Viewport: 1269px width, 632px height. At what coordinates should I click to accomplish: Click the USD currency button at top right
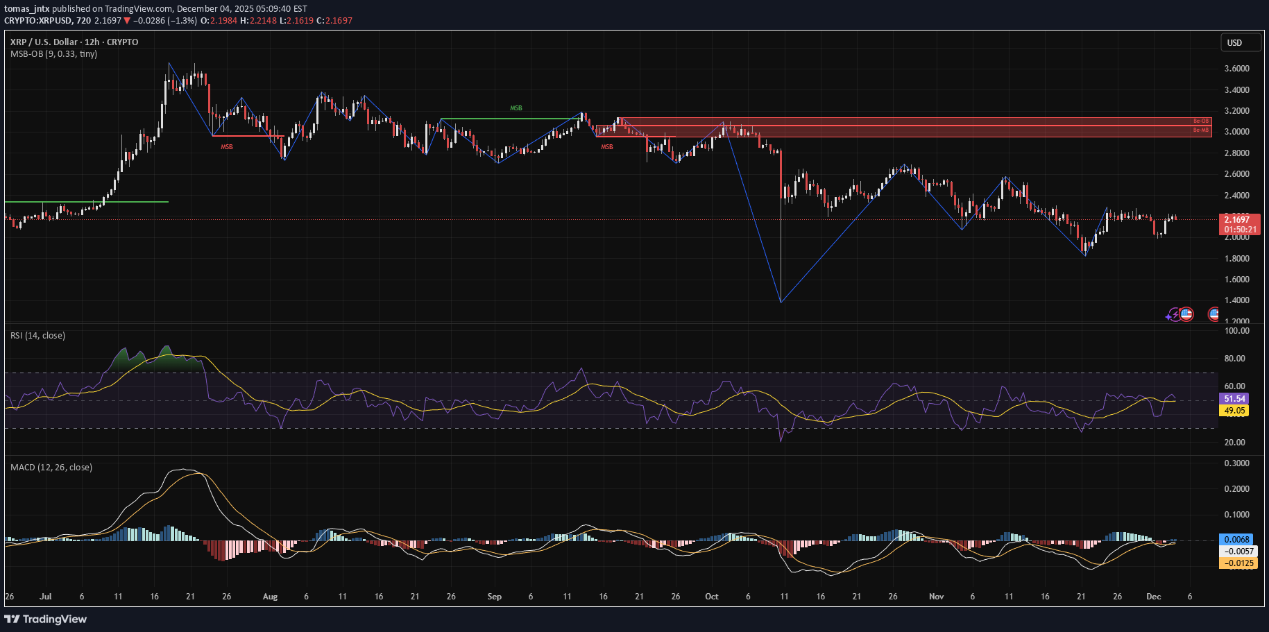[x=1241, y=42]
